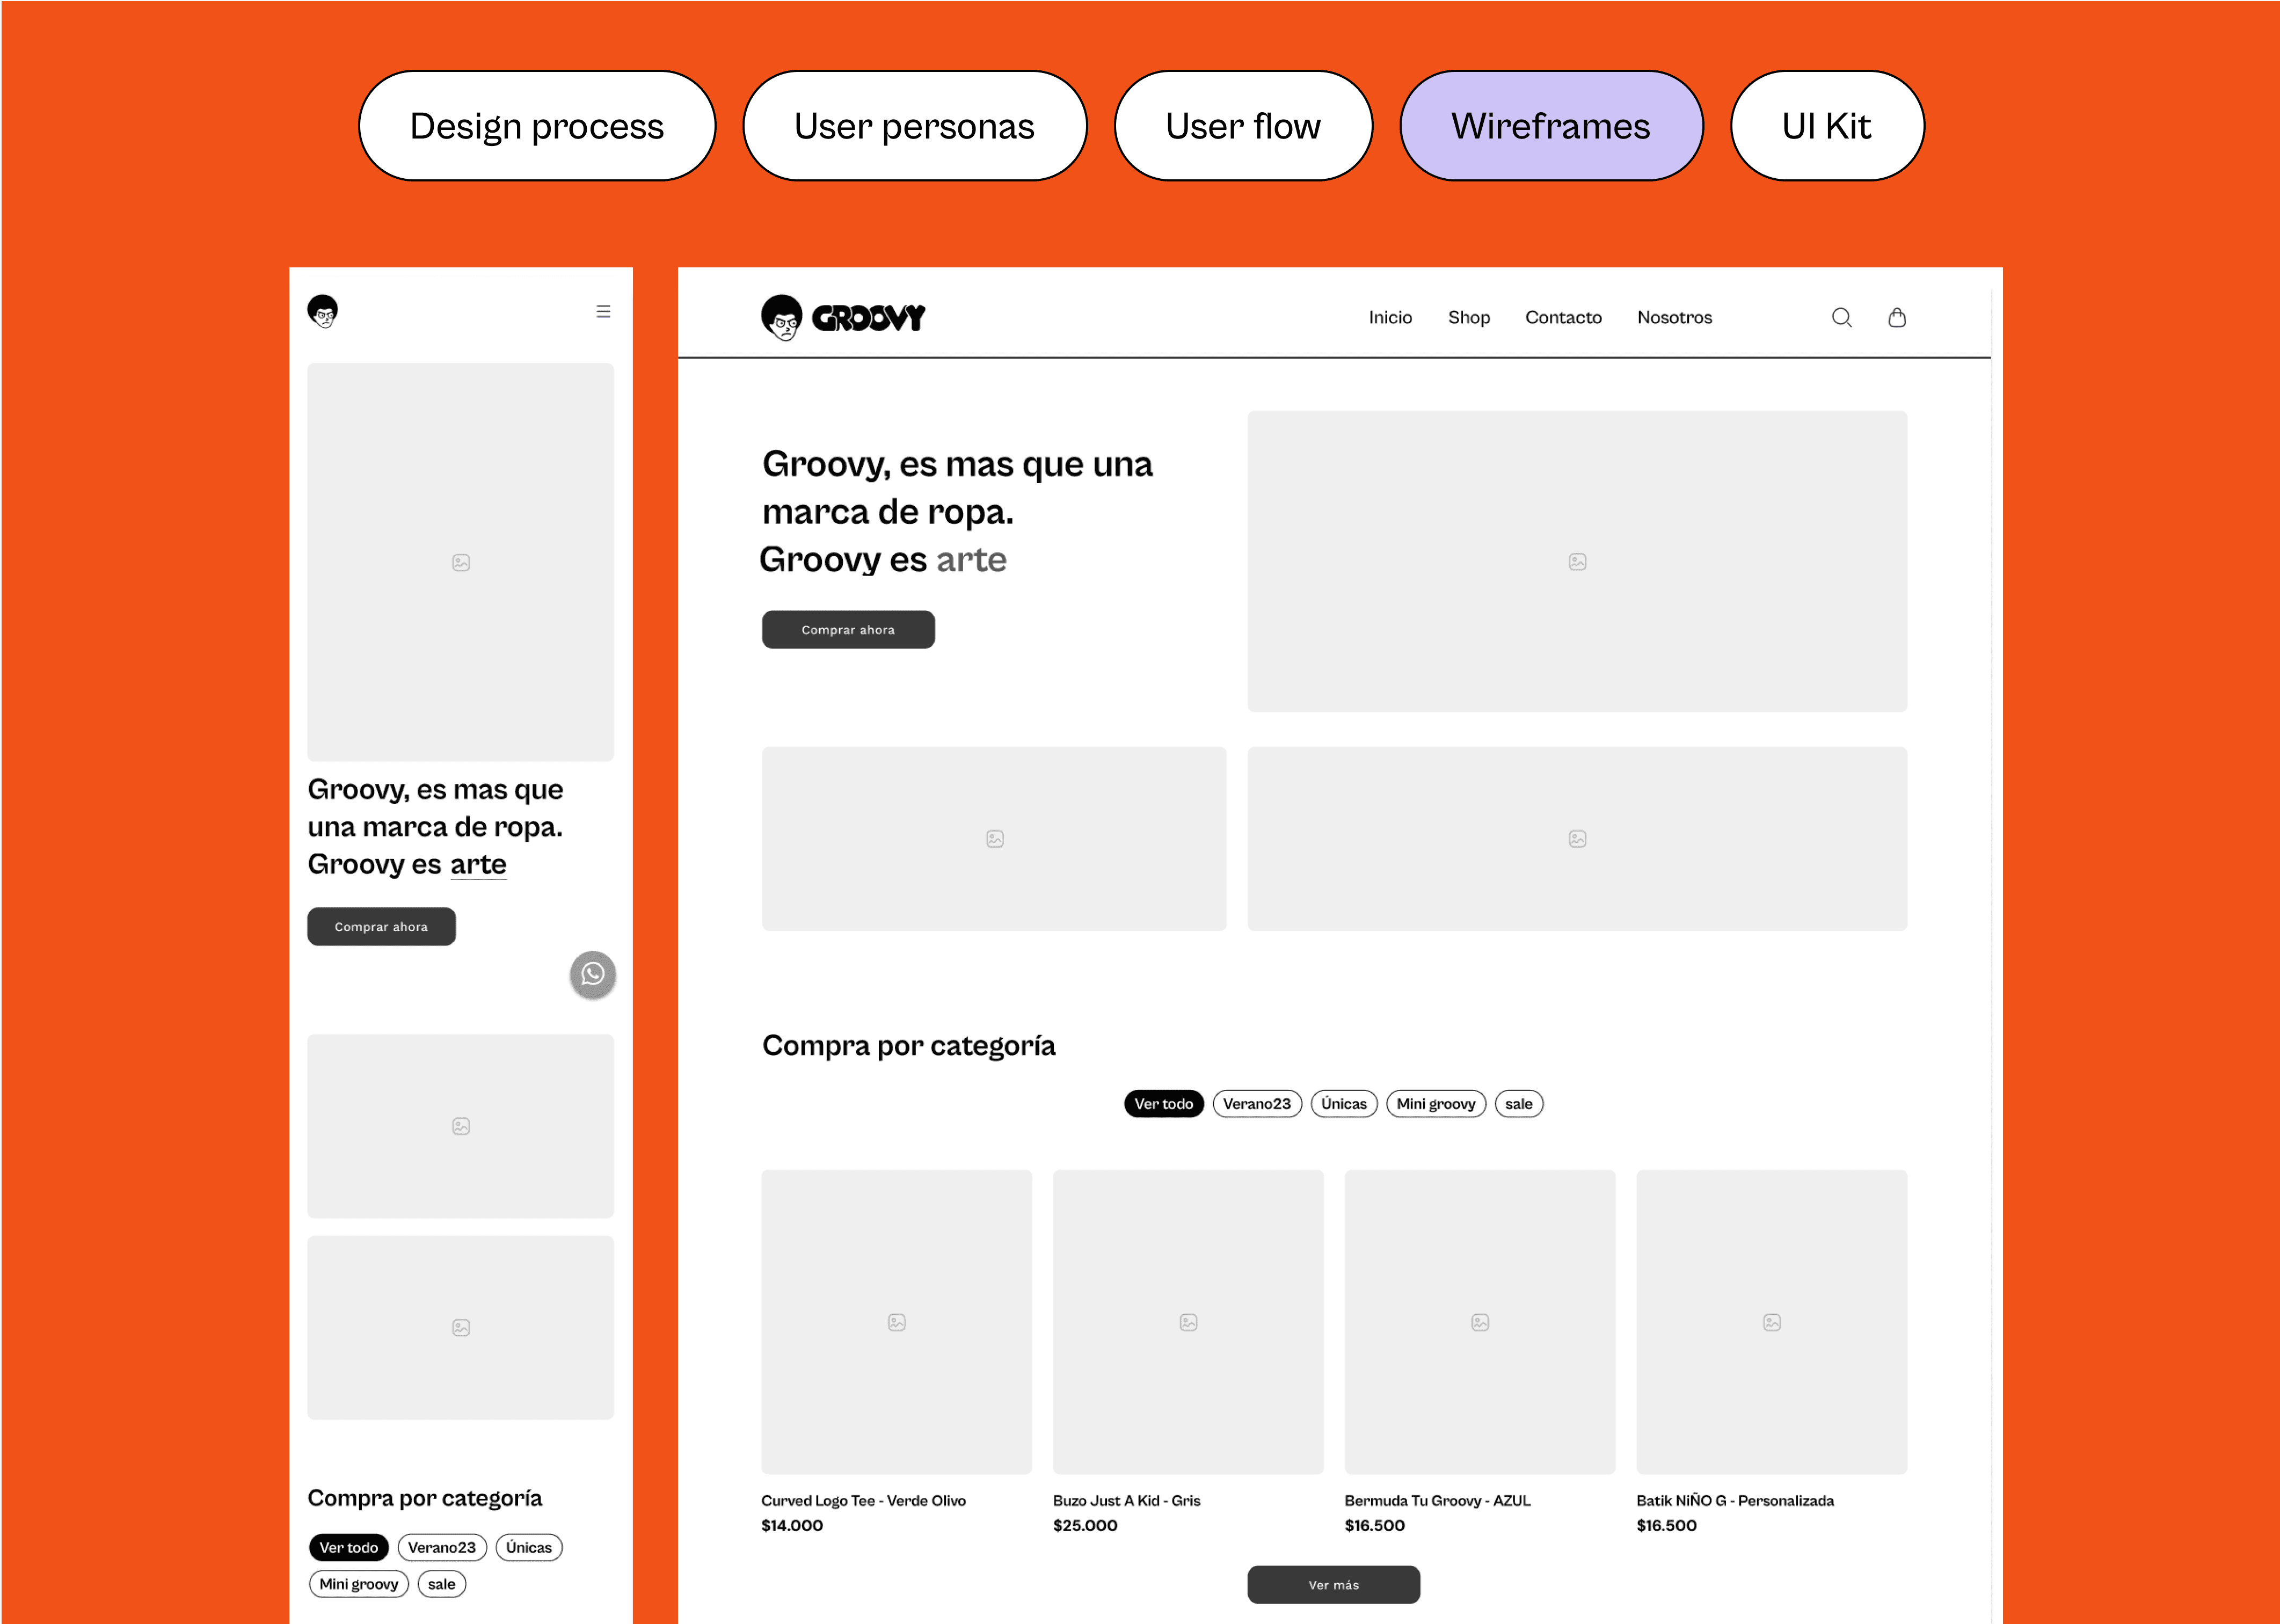Click the mobile hero image placeholder icon
The width and height of the screenshot is (2280, 1624).
(461, 563)
